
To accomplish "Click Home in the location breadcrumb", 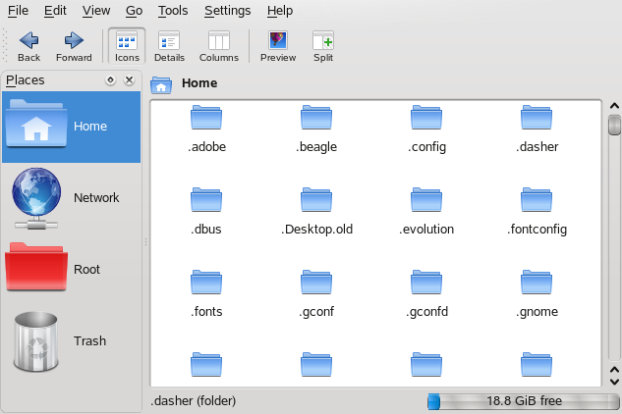I will tap(199, 84).
